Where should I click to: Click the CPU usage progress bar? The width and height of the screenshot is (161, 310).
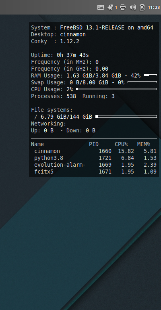pyautogui.click(x=116, y=89)
